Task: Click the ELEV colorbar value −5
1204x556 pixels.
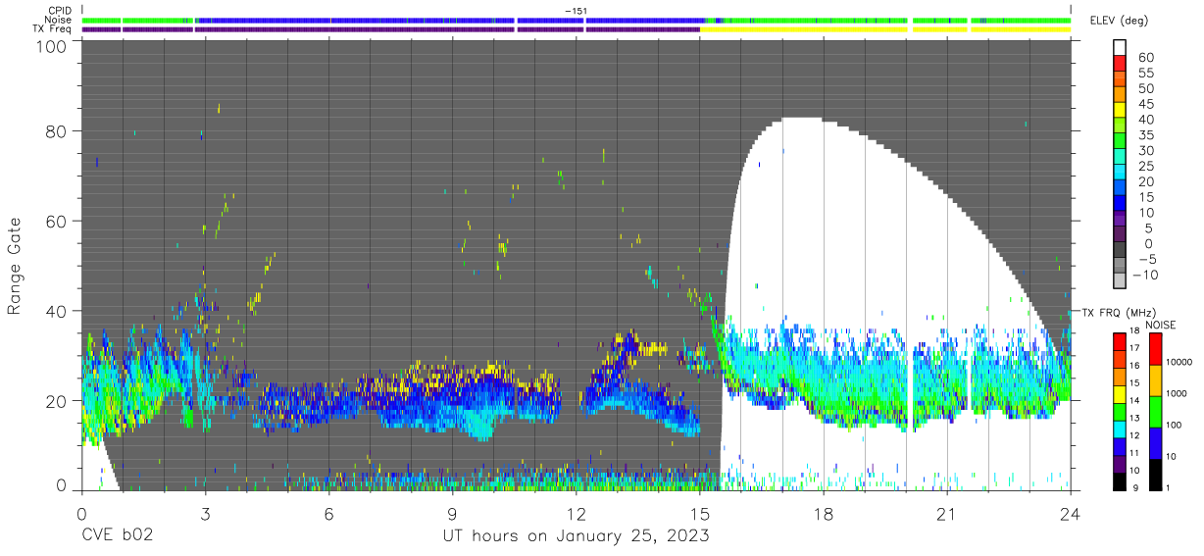Action: [1146, 259]
